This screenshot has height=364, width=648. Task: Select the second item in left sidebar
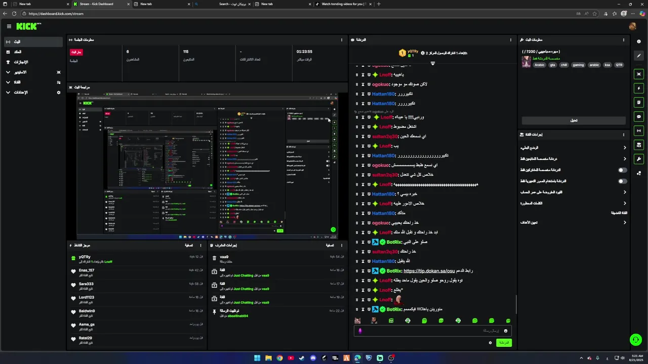[x=34, y=52]
